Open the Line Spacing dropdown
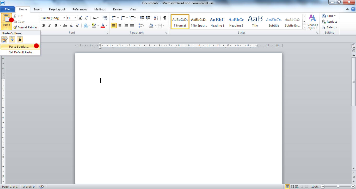 [142, 26]
